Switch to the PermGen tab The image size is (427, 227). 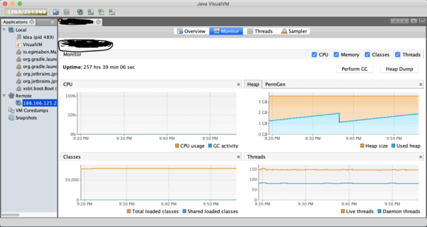click(275, 84)
